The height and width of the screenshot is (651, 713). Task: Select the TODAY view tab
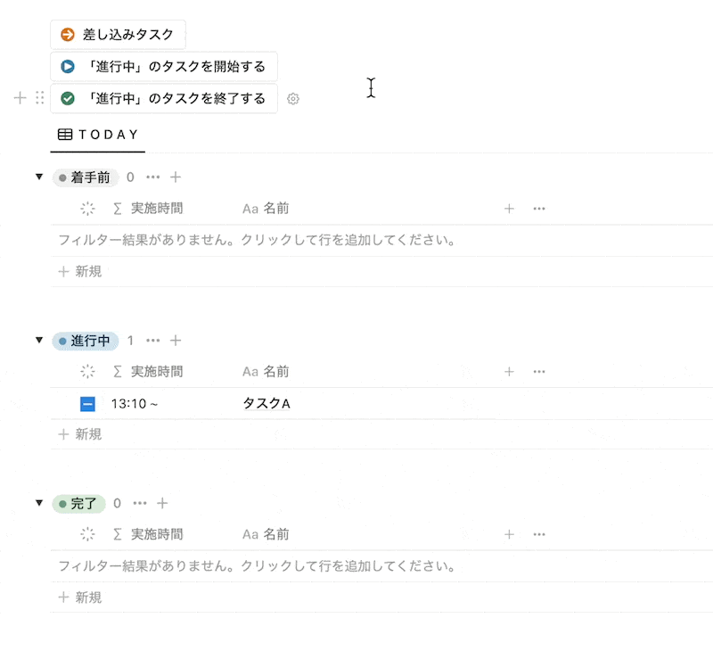[x=98, y=135]
